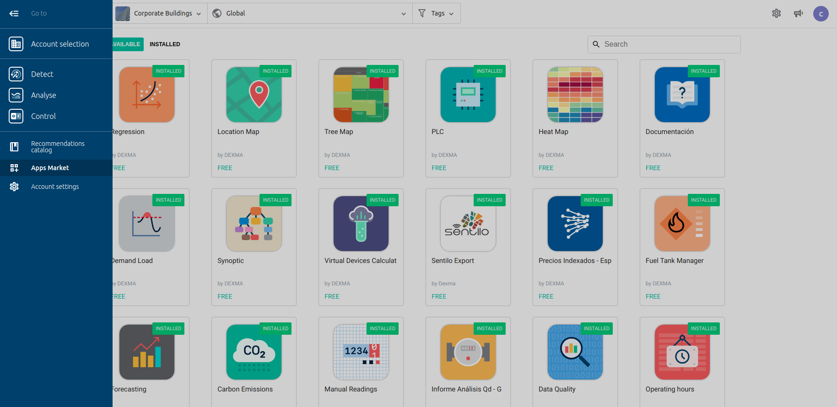Open the Sentilo Export app icon

pos(468,224)
